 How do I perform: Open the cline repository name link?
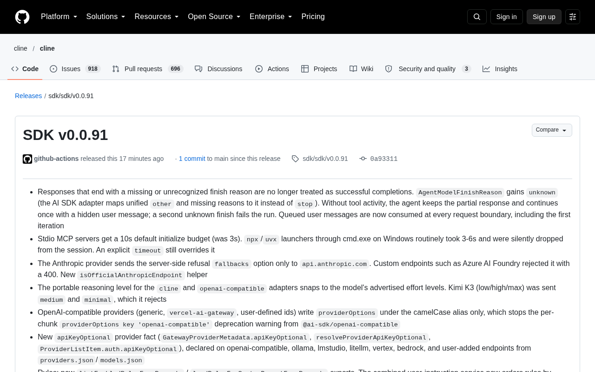47,48
